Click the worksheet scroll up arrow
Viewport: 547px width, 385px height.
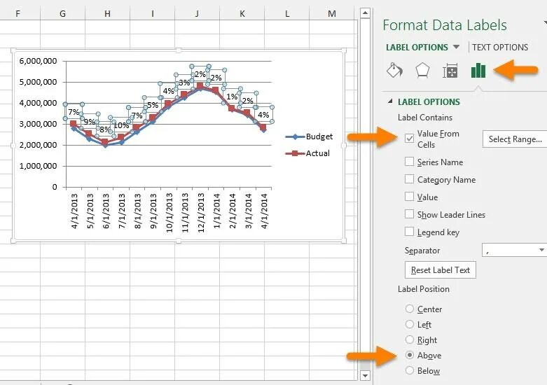click(365, 13)
